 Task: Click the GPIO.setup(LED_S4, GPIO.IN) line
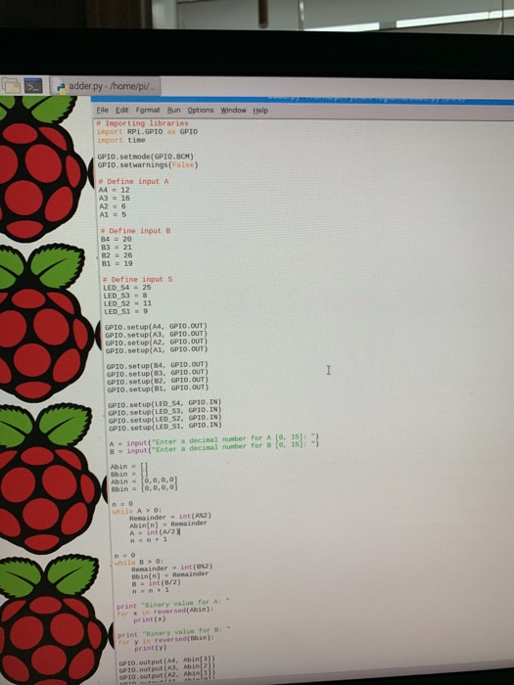pyautogui.click(x=164, y=403)
